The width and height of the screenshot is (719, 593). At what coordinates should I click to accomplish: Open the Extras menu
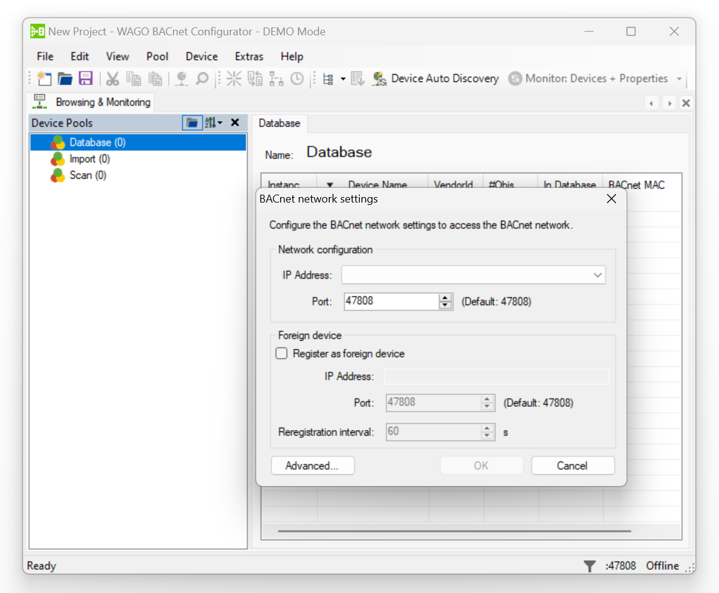point(249,57)
